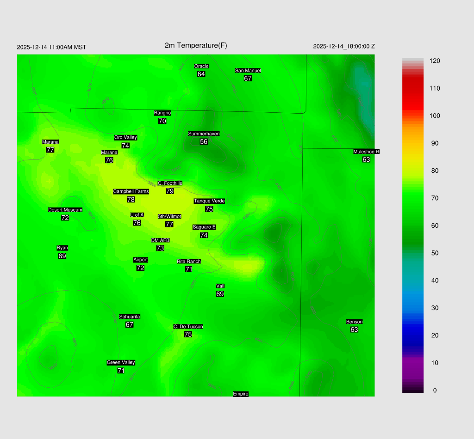This screenshot has width=474, height=439.
Task: Select the Oracle temperature reading of 64
Action: (201, 74)
